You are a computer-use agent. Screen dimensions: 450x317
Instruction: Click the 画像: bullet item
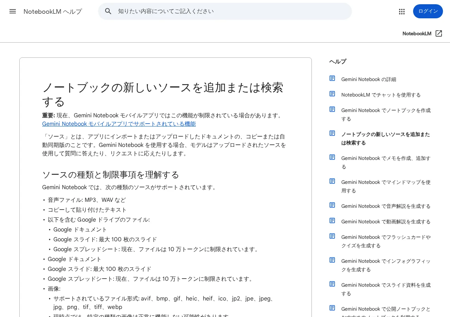(x=54, y=289)
